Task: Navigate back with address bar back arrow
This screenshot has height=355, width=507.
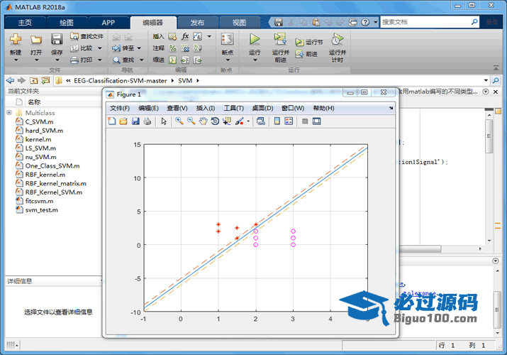Action: coord(10,80)
